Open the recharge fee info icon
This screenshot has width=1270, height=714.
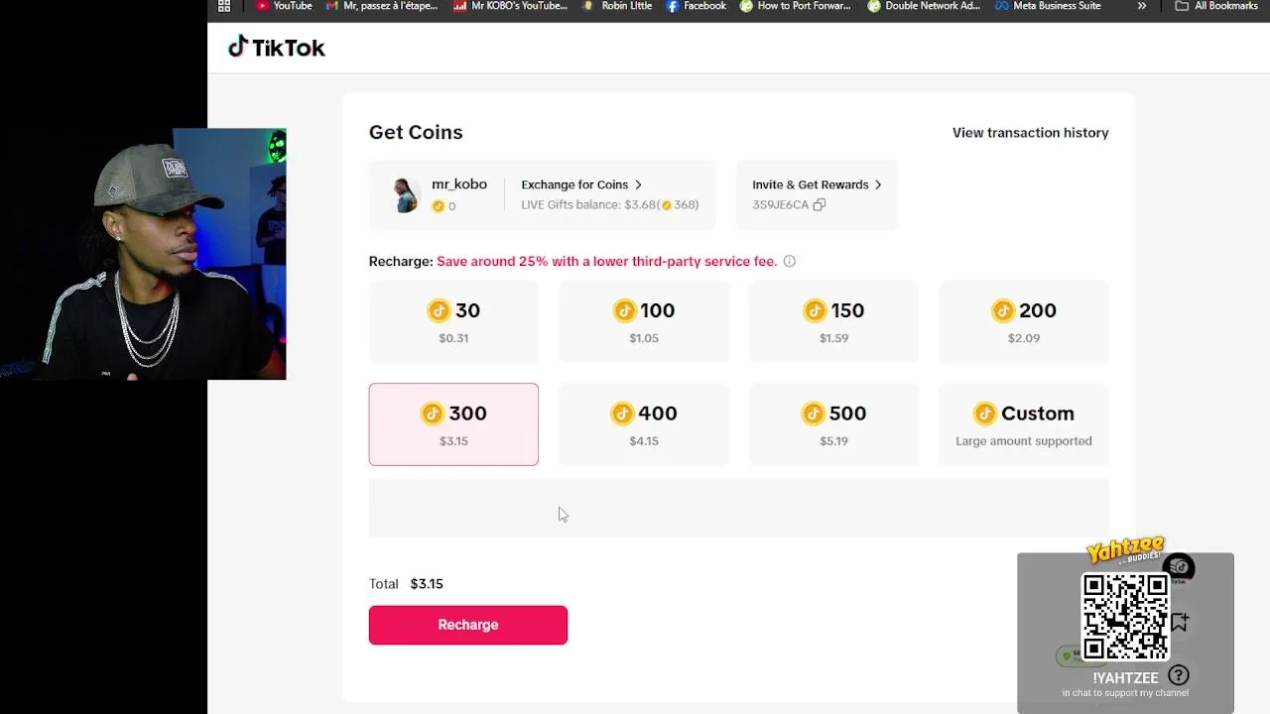790,262
